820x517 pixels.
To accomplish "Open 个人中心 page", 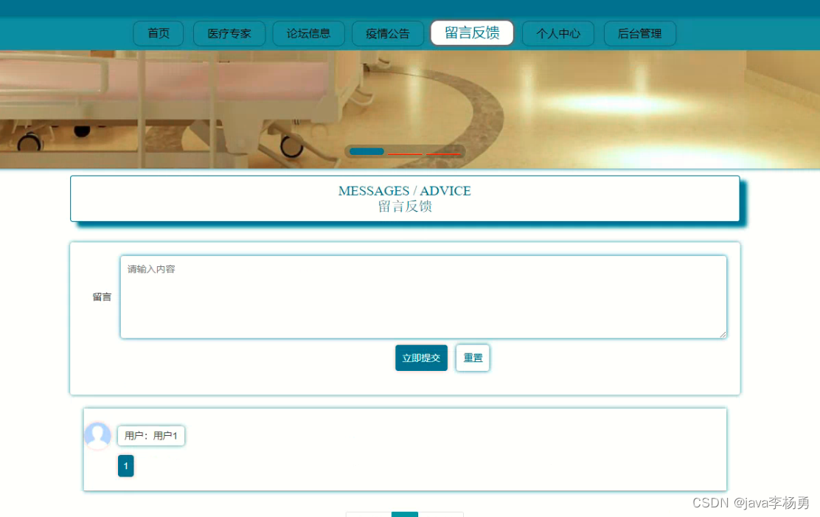I will click(558, 33).
